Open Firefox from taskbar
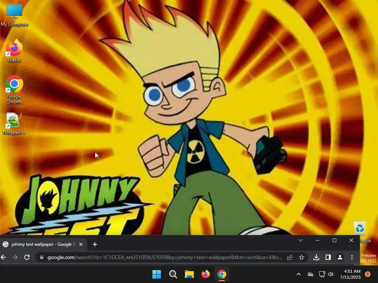Viewport: 378px width, 283px height. pos(205,274)
